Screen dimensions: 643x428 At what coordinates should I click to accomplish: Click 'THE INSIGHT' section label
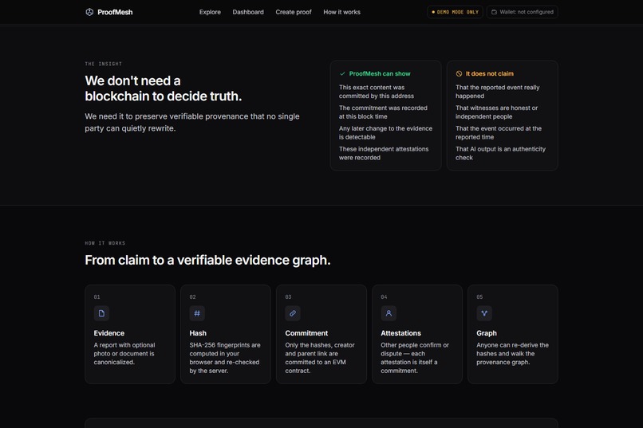104,64
